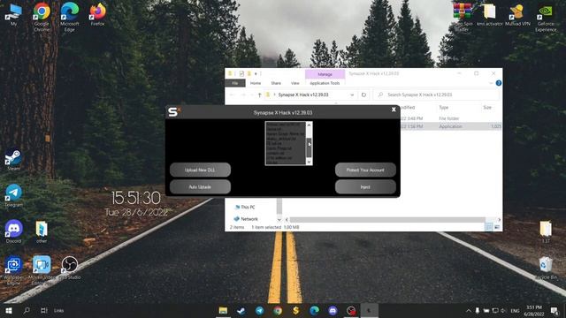Open Microsoft Edge desktop shortcut
566x318 pixels.
[69, 17]
